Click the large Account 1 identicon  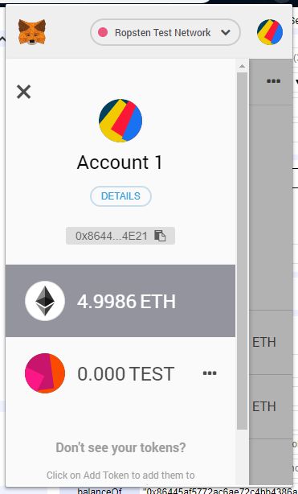click(120, 121)
